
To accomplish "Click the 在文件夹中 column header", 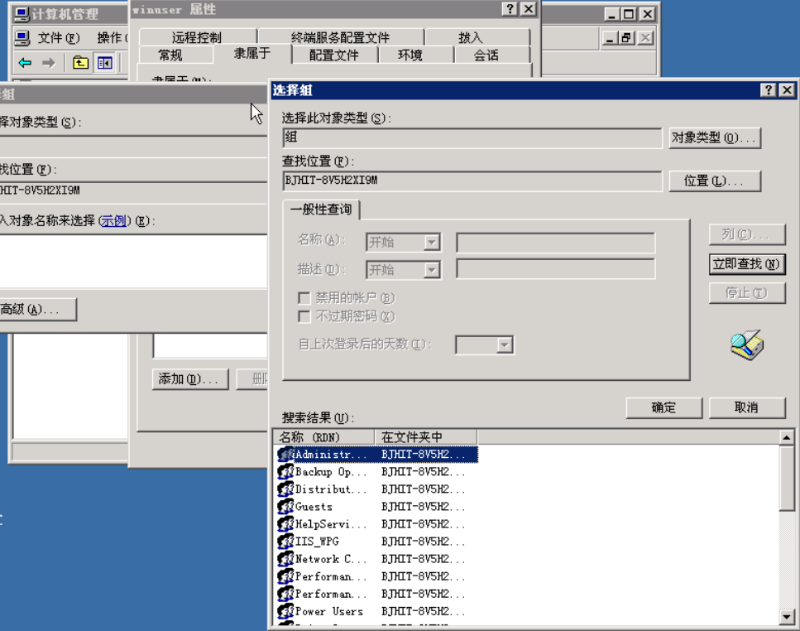I will (x=426, y=437).
